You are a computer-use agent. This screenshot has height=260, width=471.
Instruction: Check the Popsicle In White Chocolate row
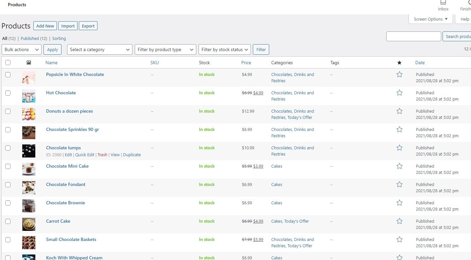pyautogui.click(x=8, y=74)
